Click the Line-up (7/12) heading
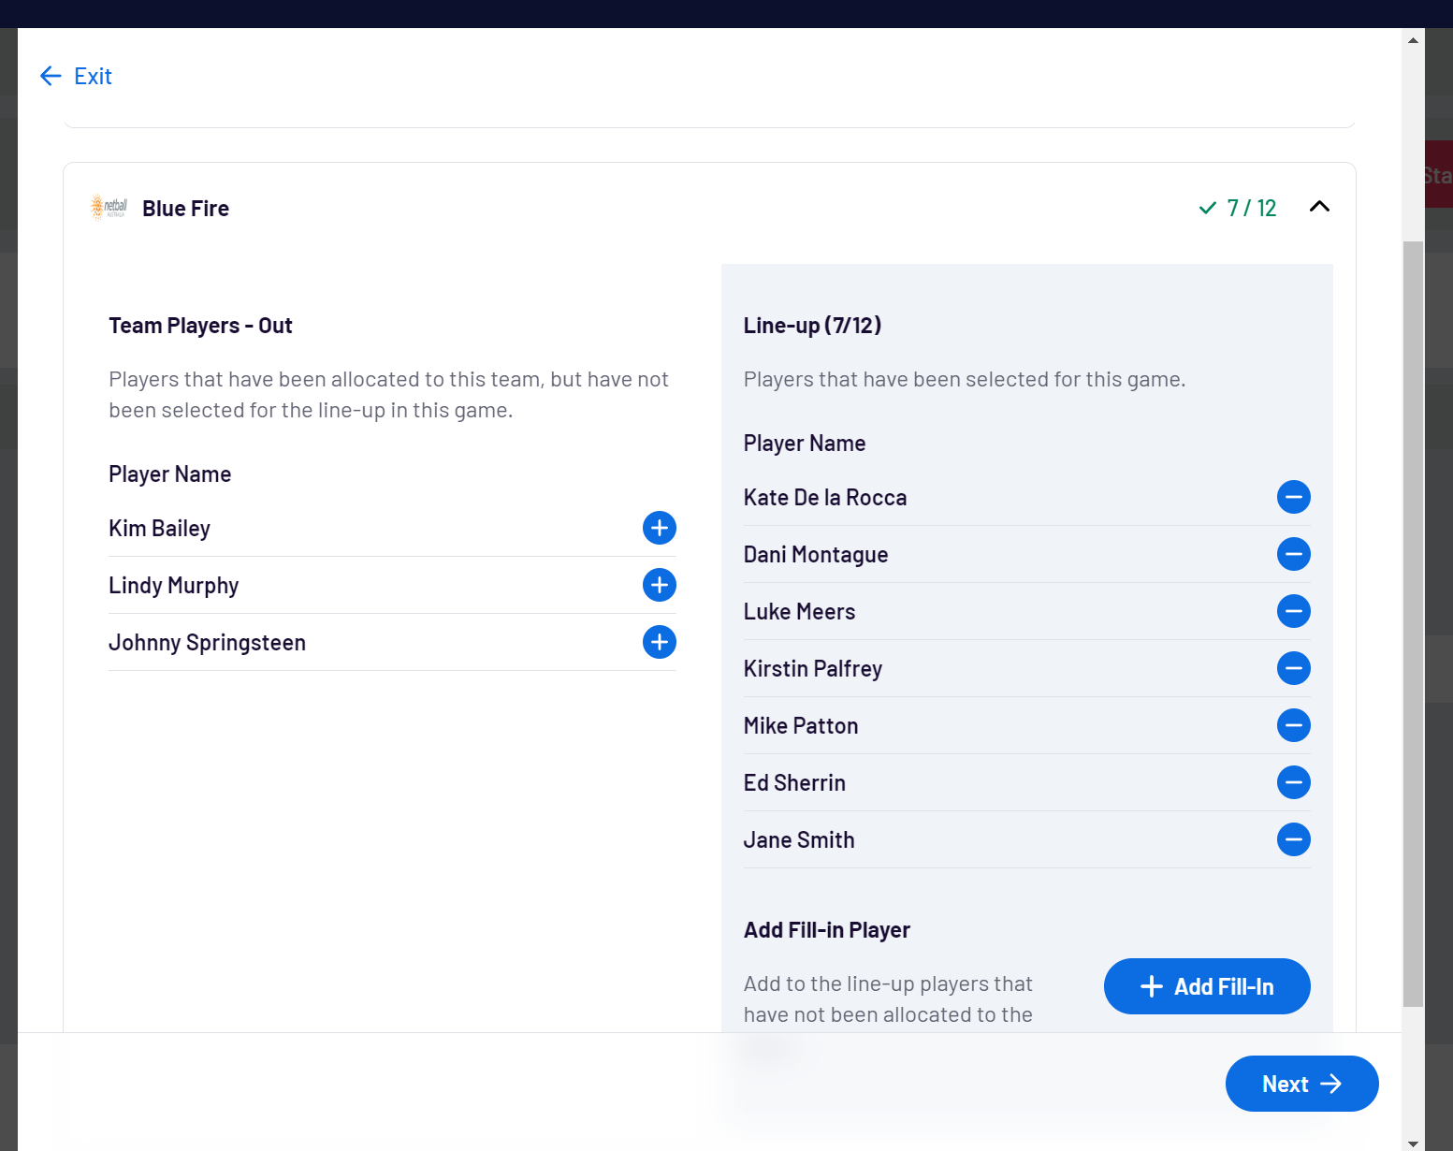 tap(812, 325)
